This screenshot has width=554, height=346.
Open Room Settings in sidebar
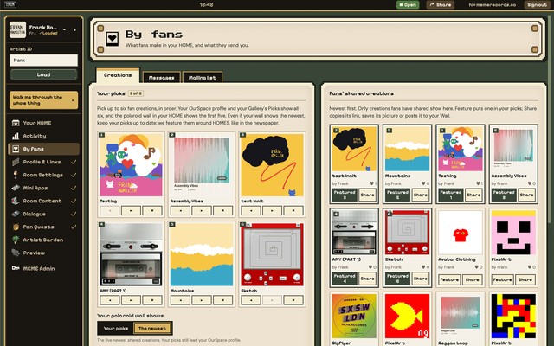(43, 175)
